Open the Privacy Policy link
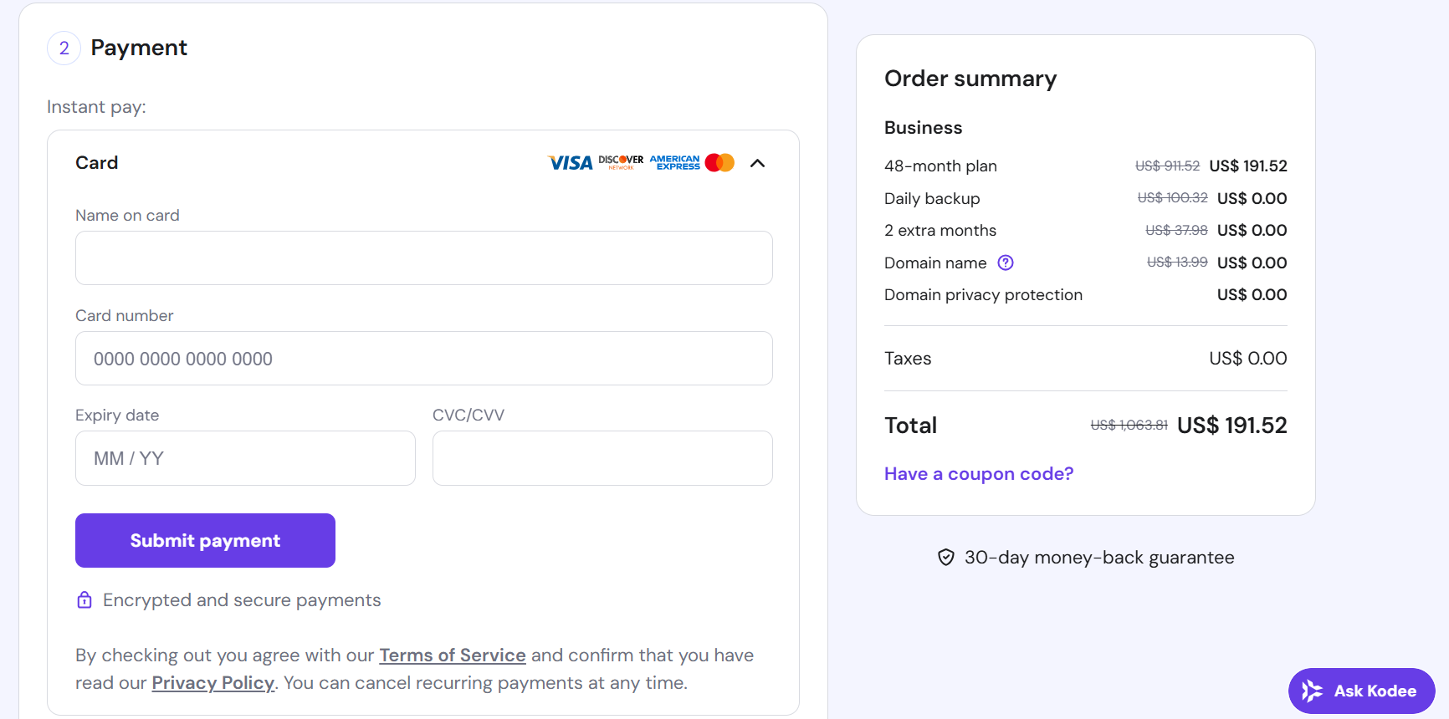This screenshot has width=1449, height=719. (x=213, y=683)
